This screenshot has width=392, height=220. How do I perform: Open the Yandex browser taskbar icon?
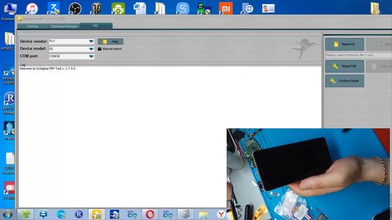pyautogui.click(x=221, y=215)
